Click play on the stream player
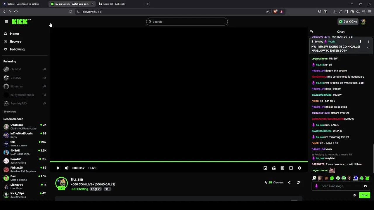The height and width of the screenshot is (210, 374). tap(58, 168)
